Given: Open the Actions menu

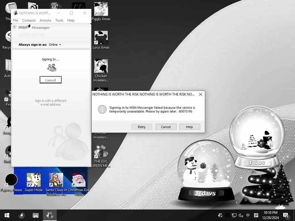Looking at the screenshot, I should coord(45,20).
